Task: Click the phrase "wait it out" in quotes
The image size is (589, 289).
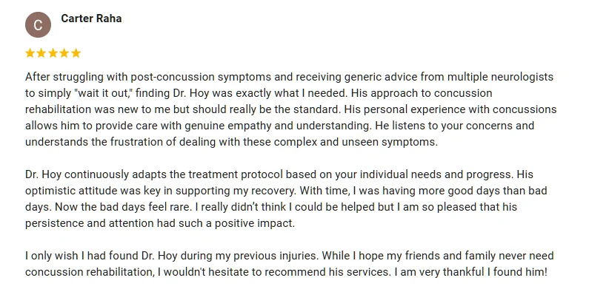Action: (101, 93)
